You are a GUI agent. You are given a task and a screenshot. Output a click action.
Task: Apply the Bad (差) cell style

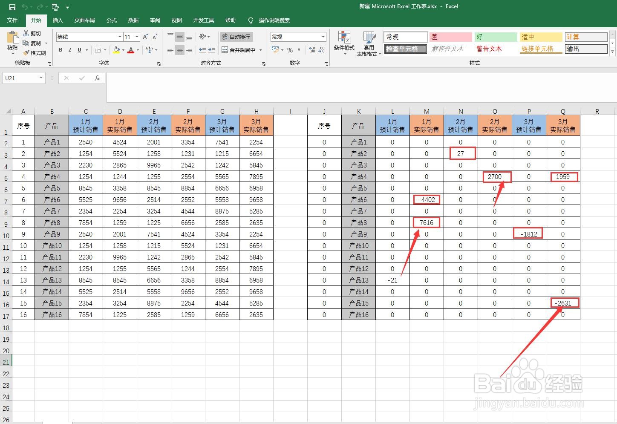point(450,37)
